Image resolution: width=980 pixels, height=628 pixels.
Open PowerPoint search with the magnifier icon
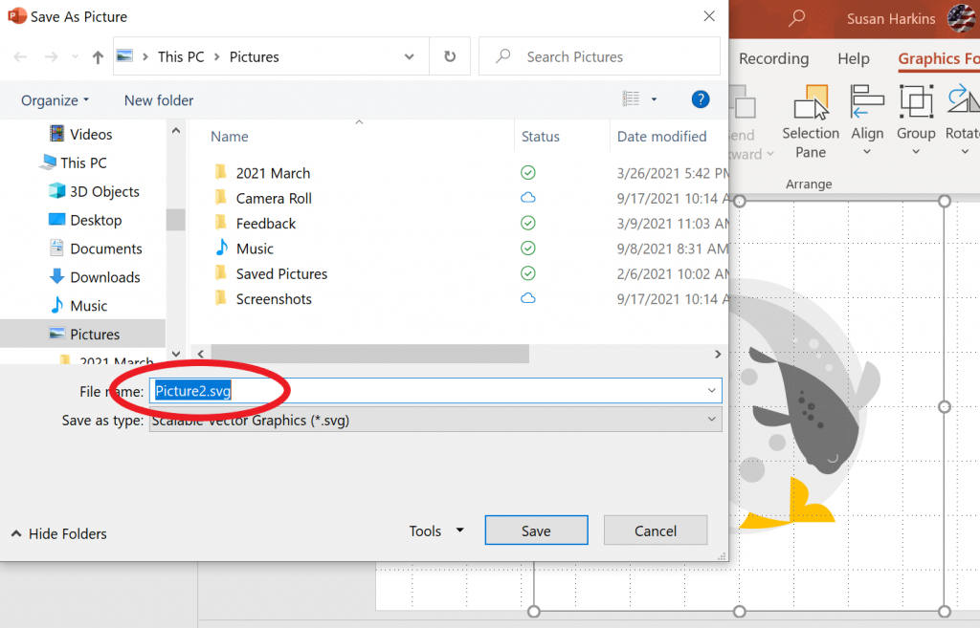(x=798, y=17)
